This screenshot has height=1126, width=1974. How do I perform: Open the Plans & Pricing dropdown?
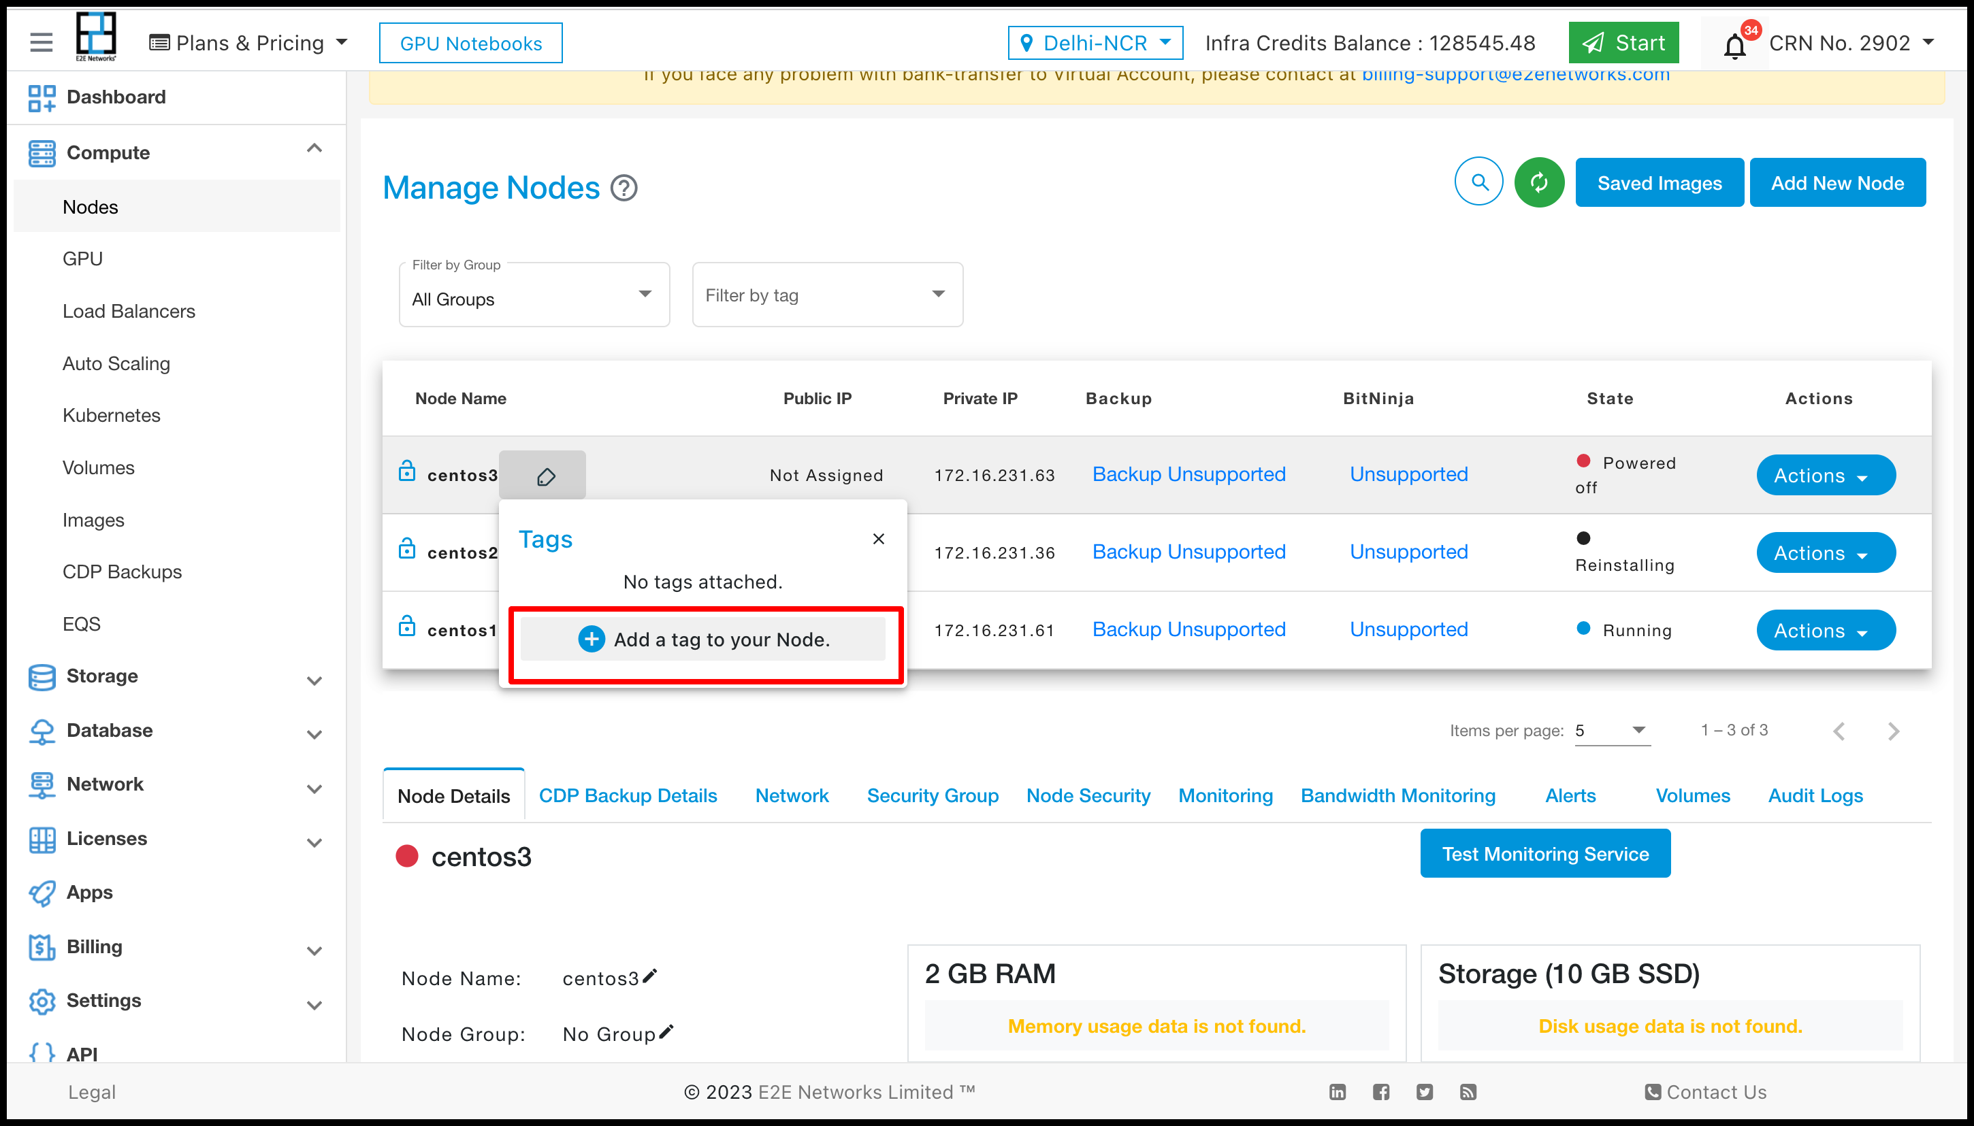(249, 44)
